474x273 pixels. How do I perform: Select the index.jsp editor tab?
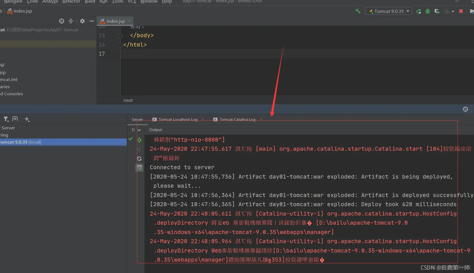coord(116,21)
